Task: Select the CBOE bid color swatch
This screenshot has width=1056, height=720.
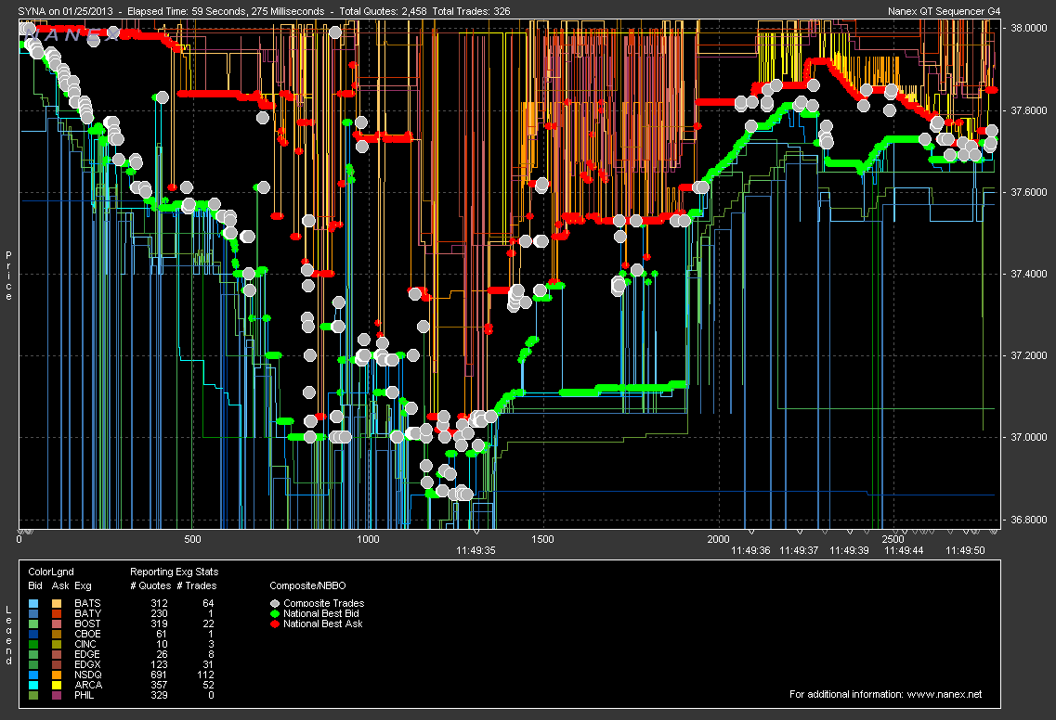Action: tap(33, 634)
